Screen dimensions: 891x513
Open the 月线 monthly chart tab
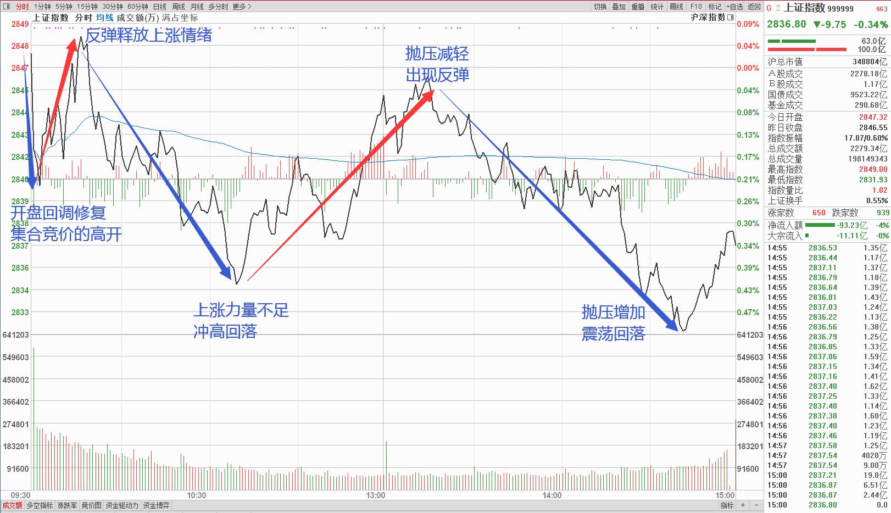pos(197,7)
